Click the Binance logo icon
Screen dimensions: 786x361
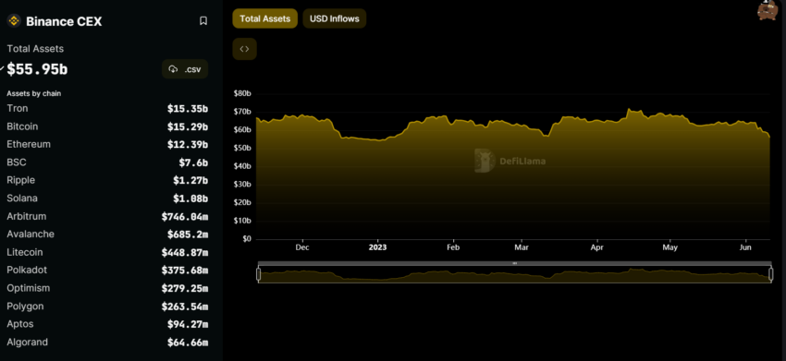tap(14, 21)
